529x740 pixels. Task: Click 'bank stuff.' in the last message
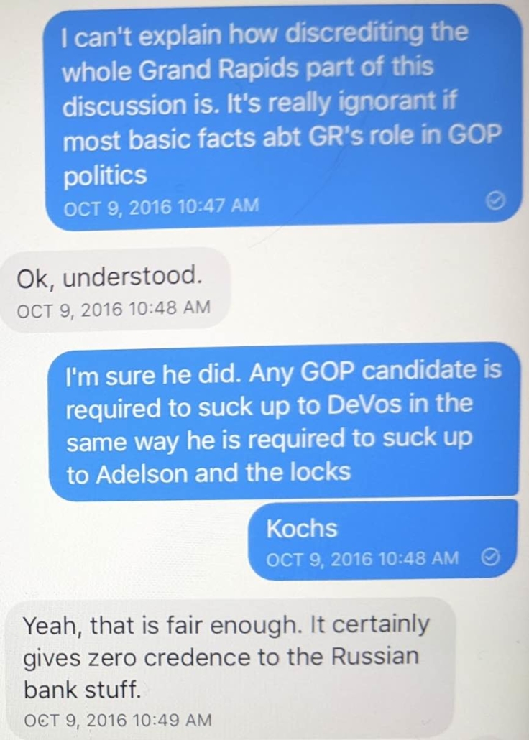click(82, 690)
